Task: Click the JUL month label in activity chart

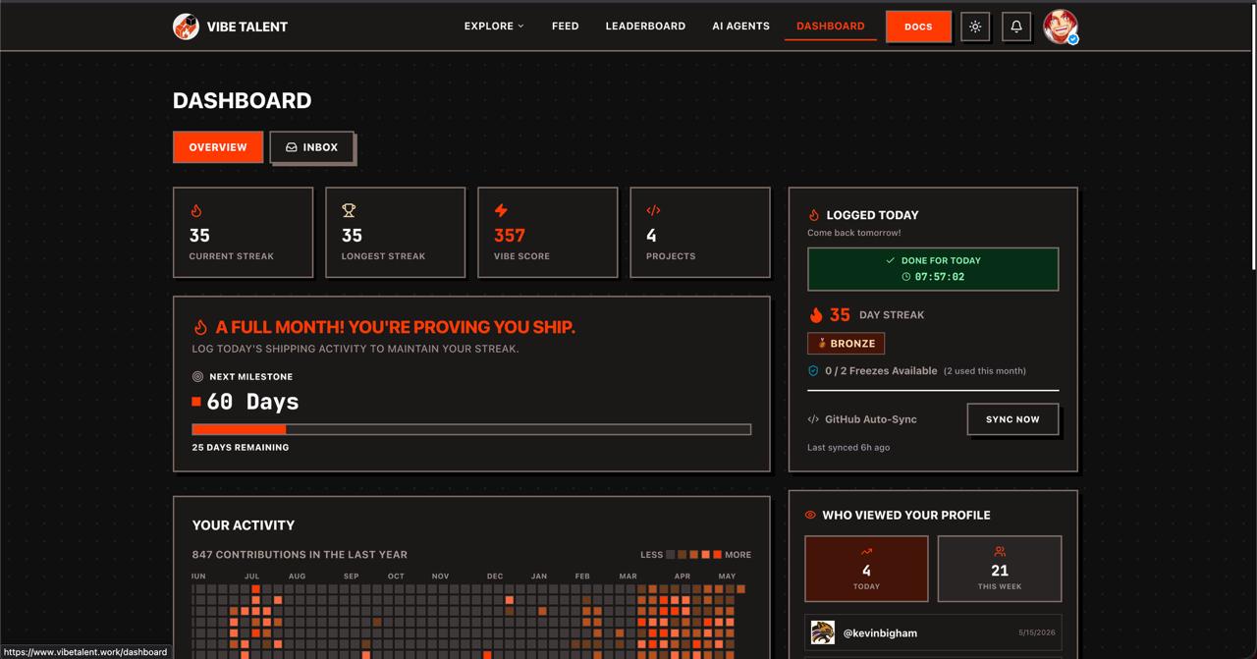Action: click(251, 577)
